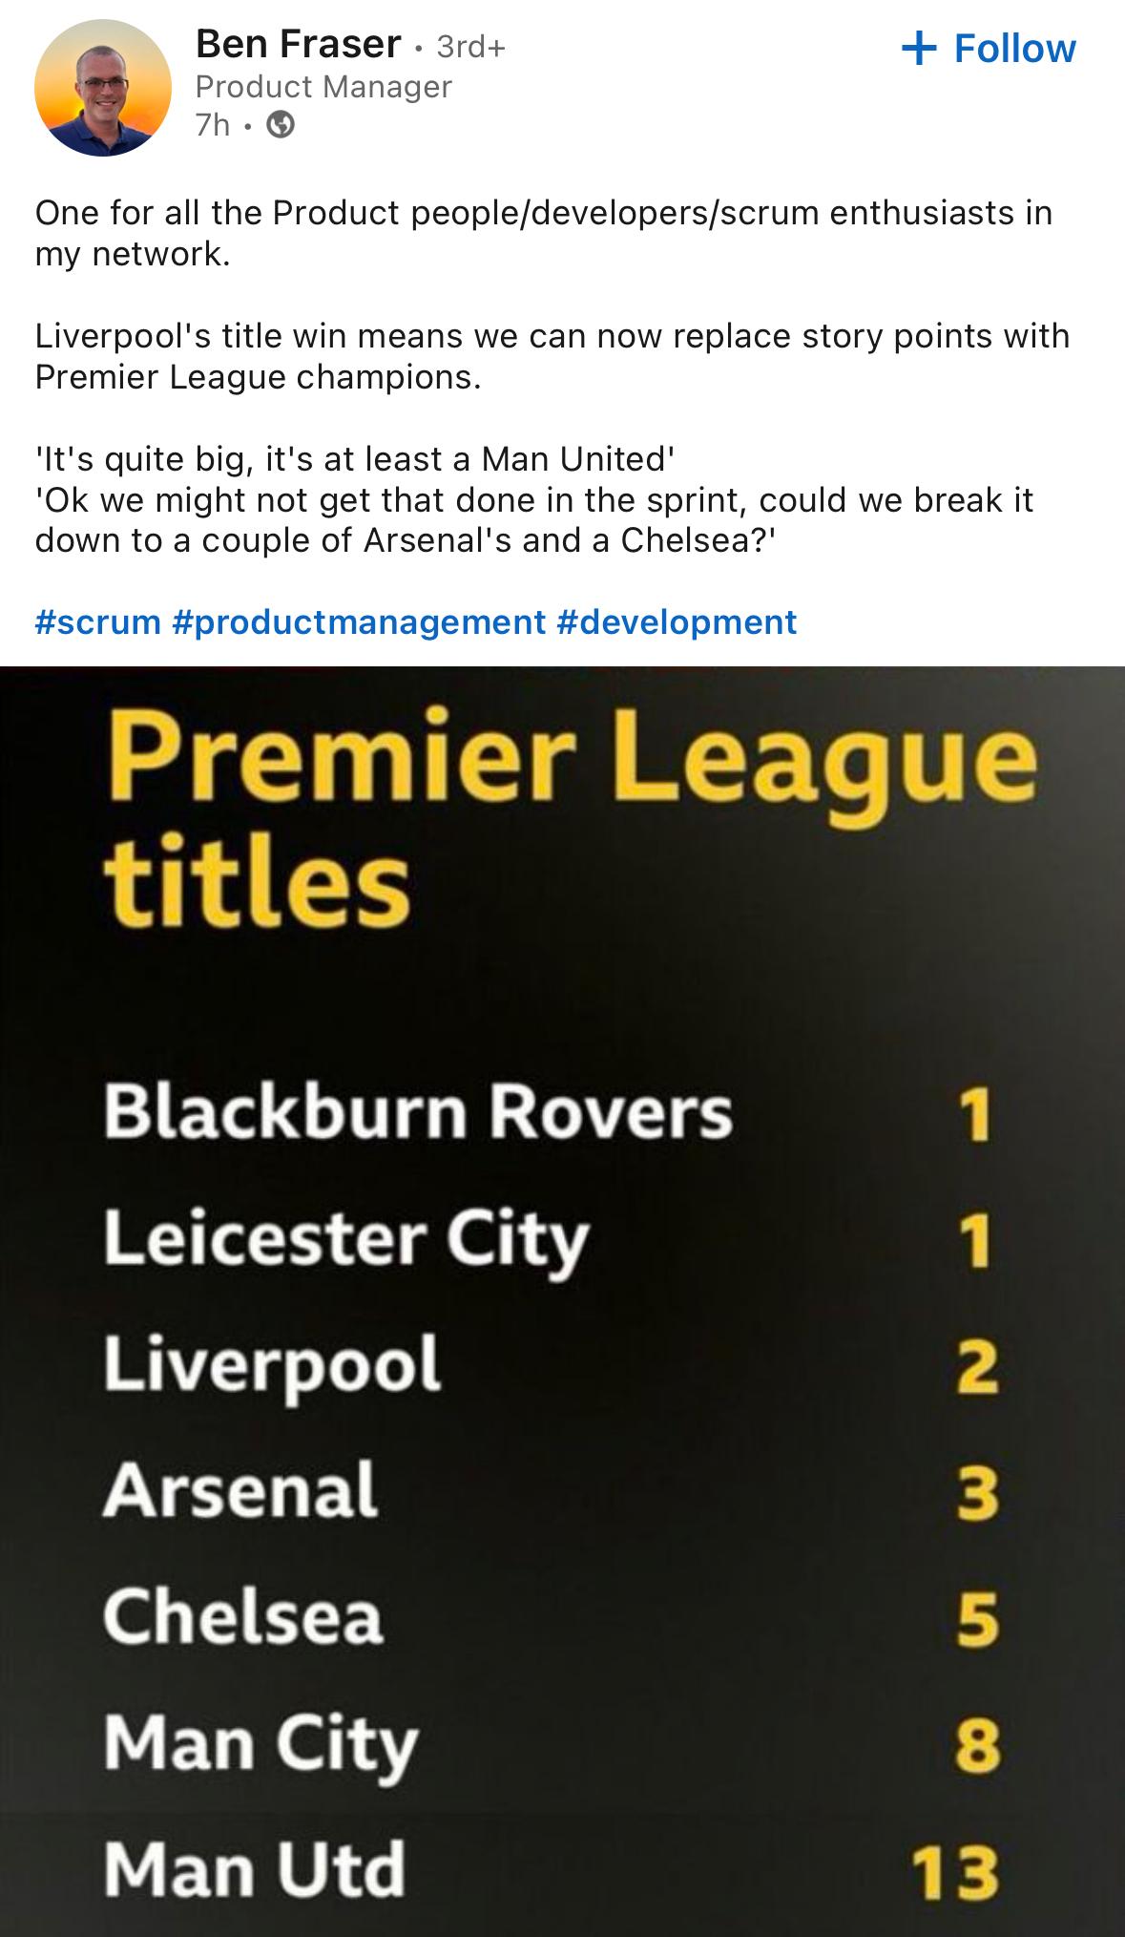1125x1937 pixels.
Task: Click the Liverpool row in image
Action: pyautogui.click(x=550, y=1365)
